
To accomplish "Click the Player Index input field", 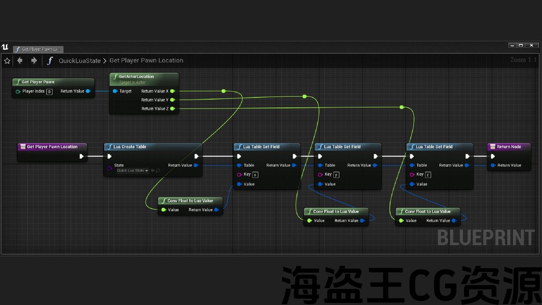I will pyautogui.click(x=49, y=91).
